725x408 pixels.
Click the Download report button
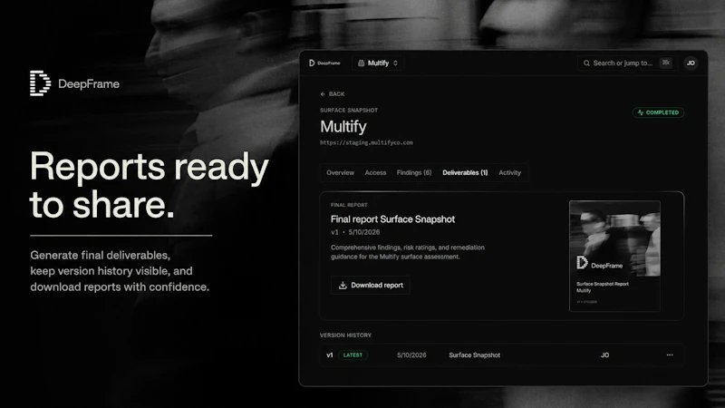371,285
